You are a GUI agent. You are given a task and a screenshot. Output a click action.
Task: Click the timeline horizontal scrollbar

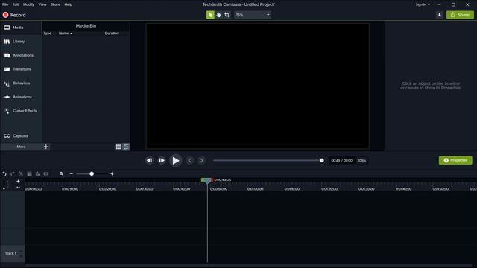point(248,265)
